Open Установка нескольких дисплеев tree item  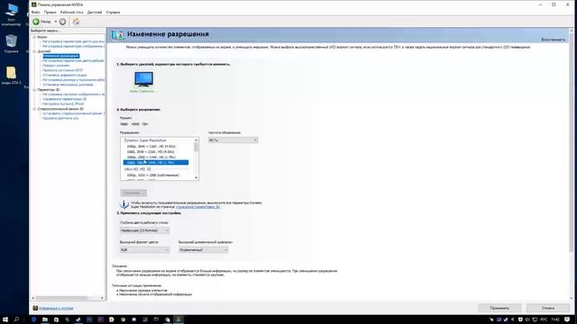click(68, 85)
